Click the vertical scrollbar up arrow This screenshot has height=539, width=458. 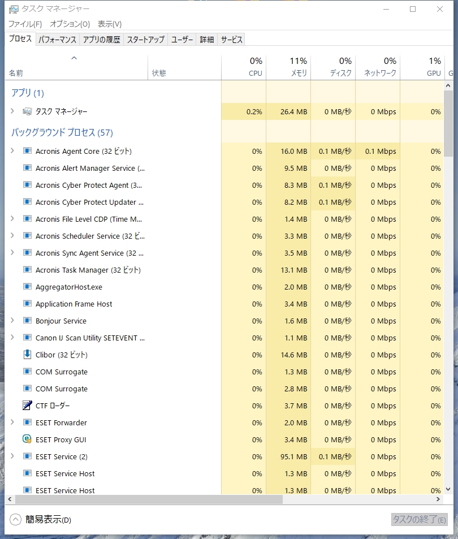(448, 85)
